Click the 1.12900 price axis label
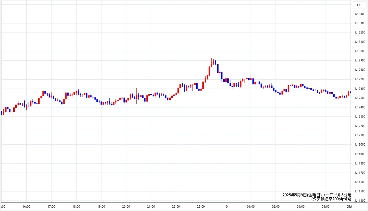The height and width of the screenshot is (211, 368). pyautogui.click(x=359, y=61)
